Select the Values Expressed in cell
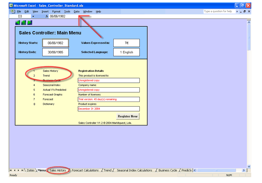Viewport: 262px width, 183px height. click(x=126, y=43)
